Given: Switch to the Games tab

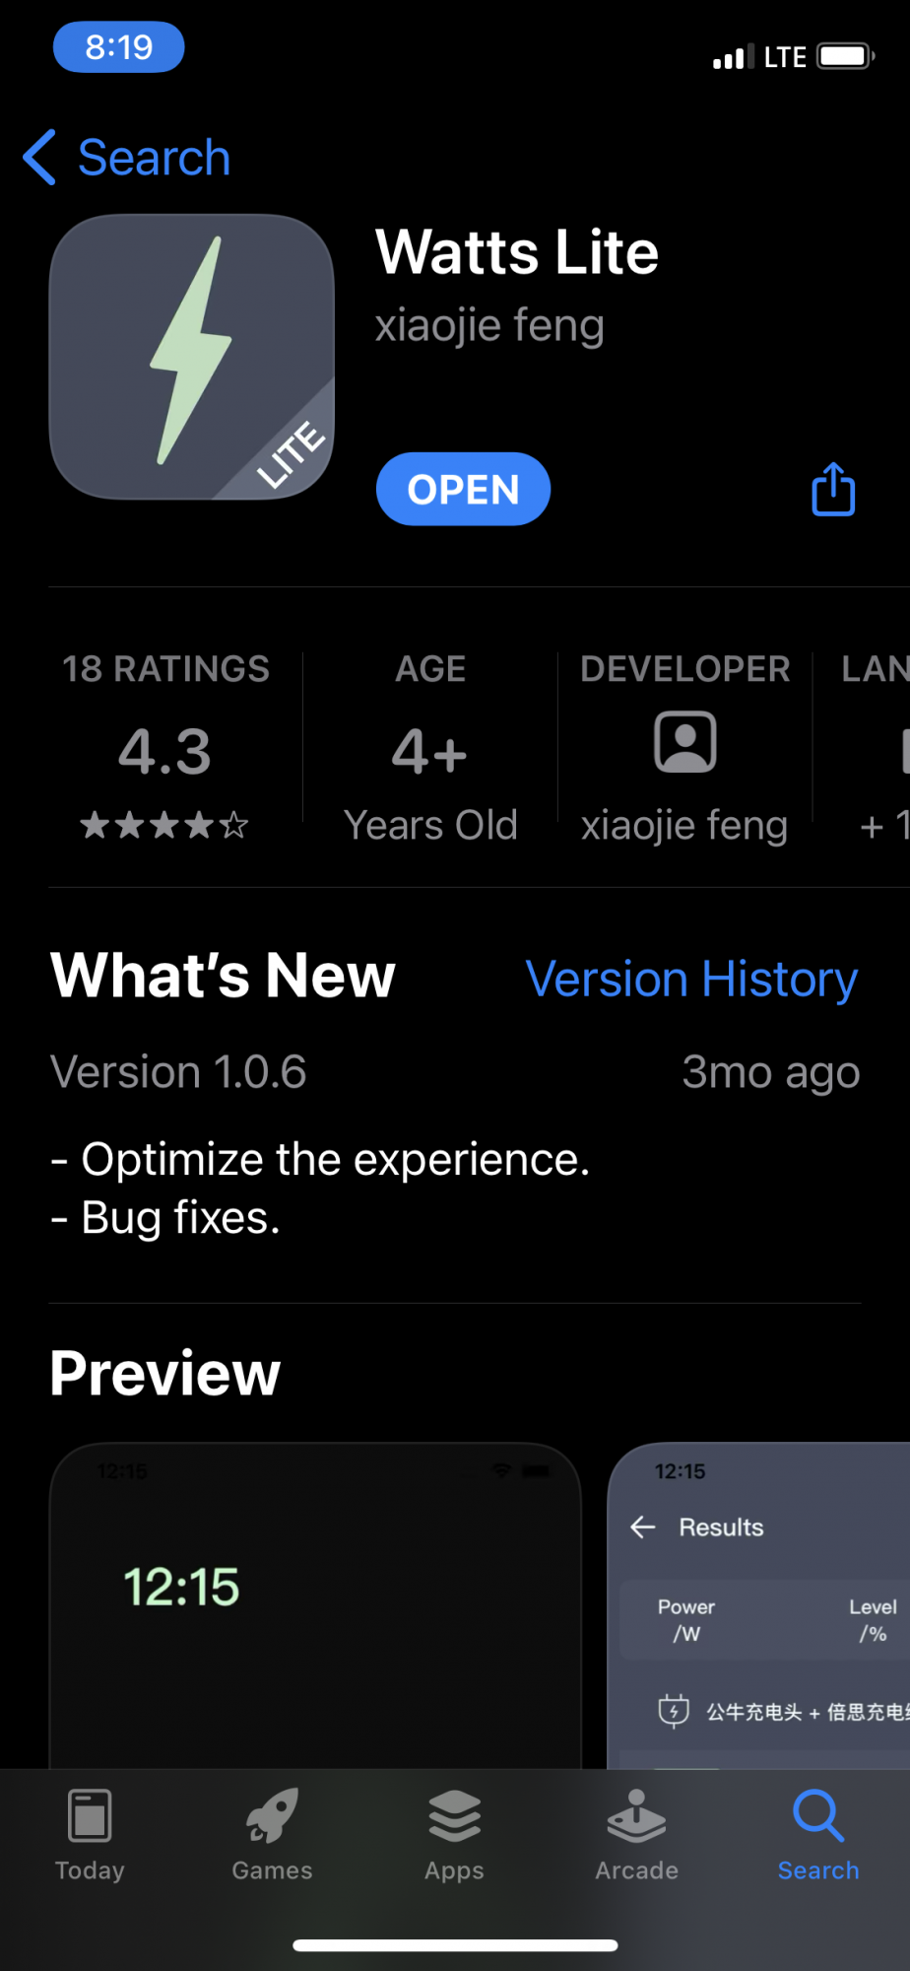Looking at the screenshot, I should tap(272, 1835).
